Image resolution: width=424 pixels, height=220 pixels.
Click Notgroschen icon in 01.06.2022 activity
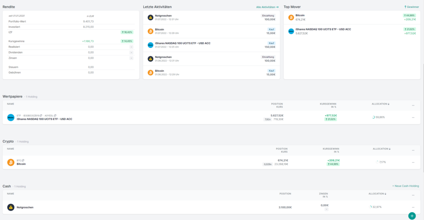[150, 59]
